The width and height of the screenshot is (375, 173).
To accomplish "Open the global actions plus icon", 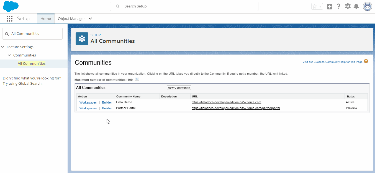I will click(329, 6).
